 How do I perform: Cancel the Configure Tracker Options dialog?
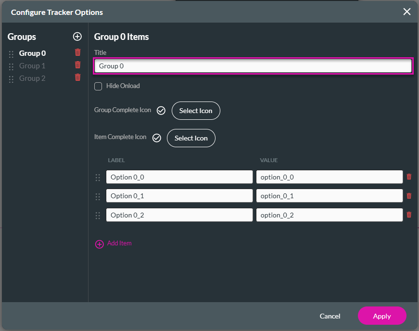point(330,316)
